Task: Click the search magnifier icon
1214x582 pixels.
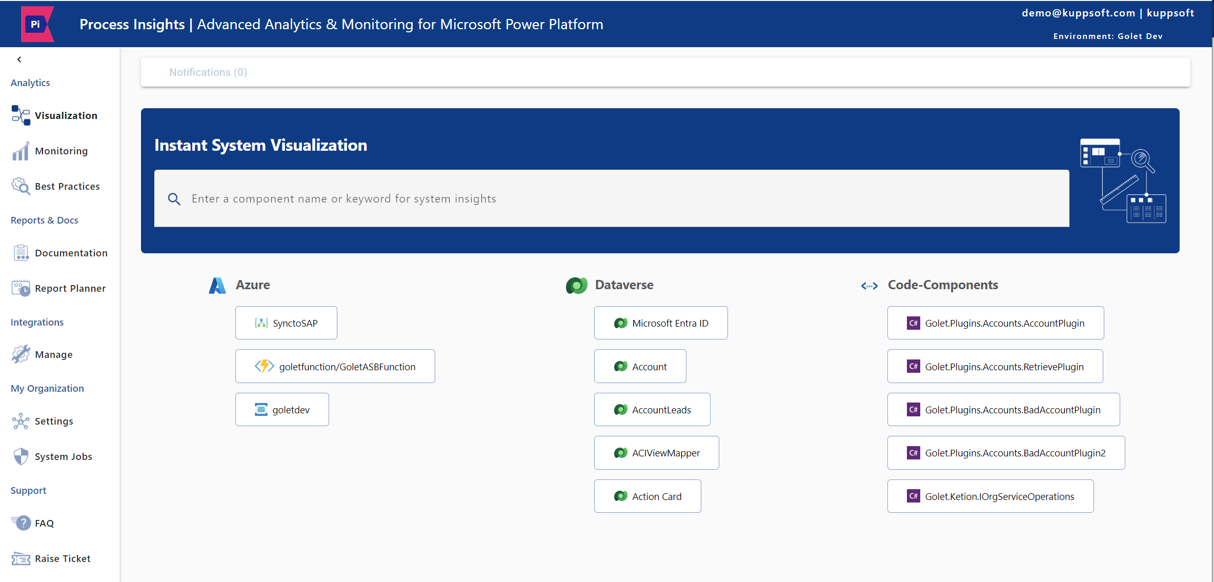Action: 174,199
